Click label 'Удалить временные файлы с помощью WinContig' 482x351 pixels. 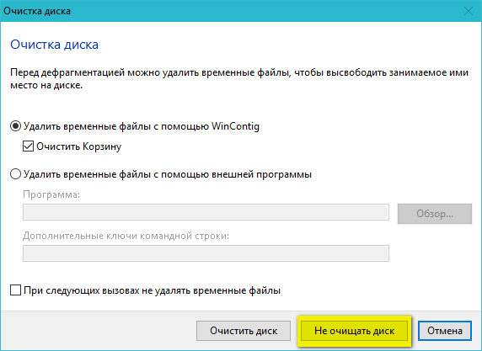click(142, 126)
